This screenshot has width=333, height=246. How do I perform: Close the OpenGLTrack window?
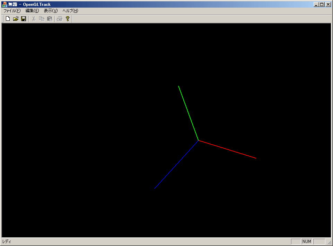[328, 4]
